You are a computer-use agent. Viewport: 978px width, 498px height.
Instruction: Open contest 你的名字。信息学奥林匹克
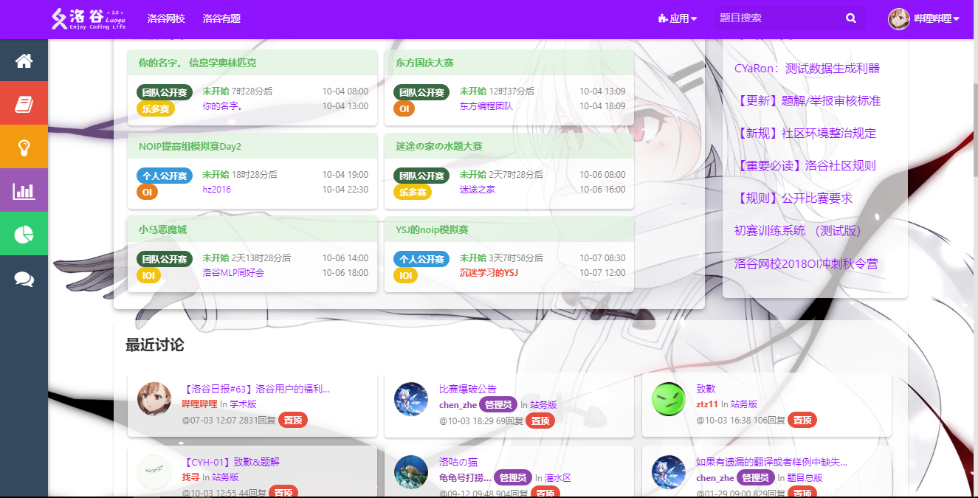coord(198,63)
